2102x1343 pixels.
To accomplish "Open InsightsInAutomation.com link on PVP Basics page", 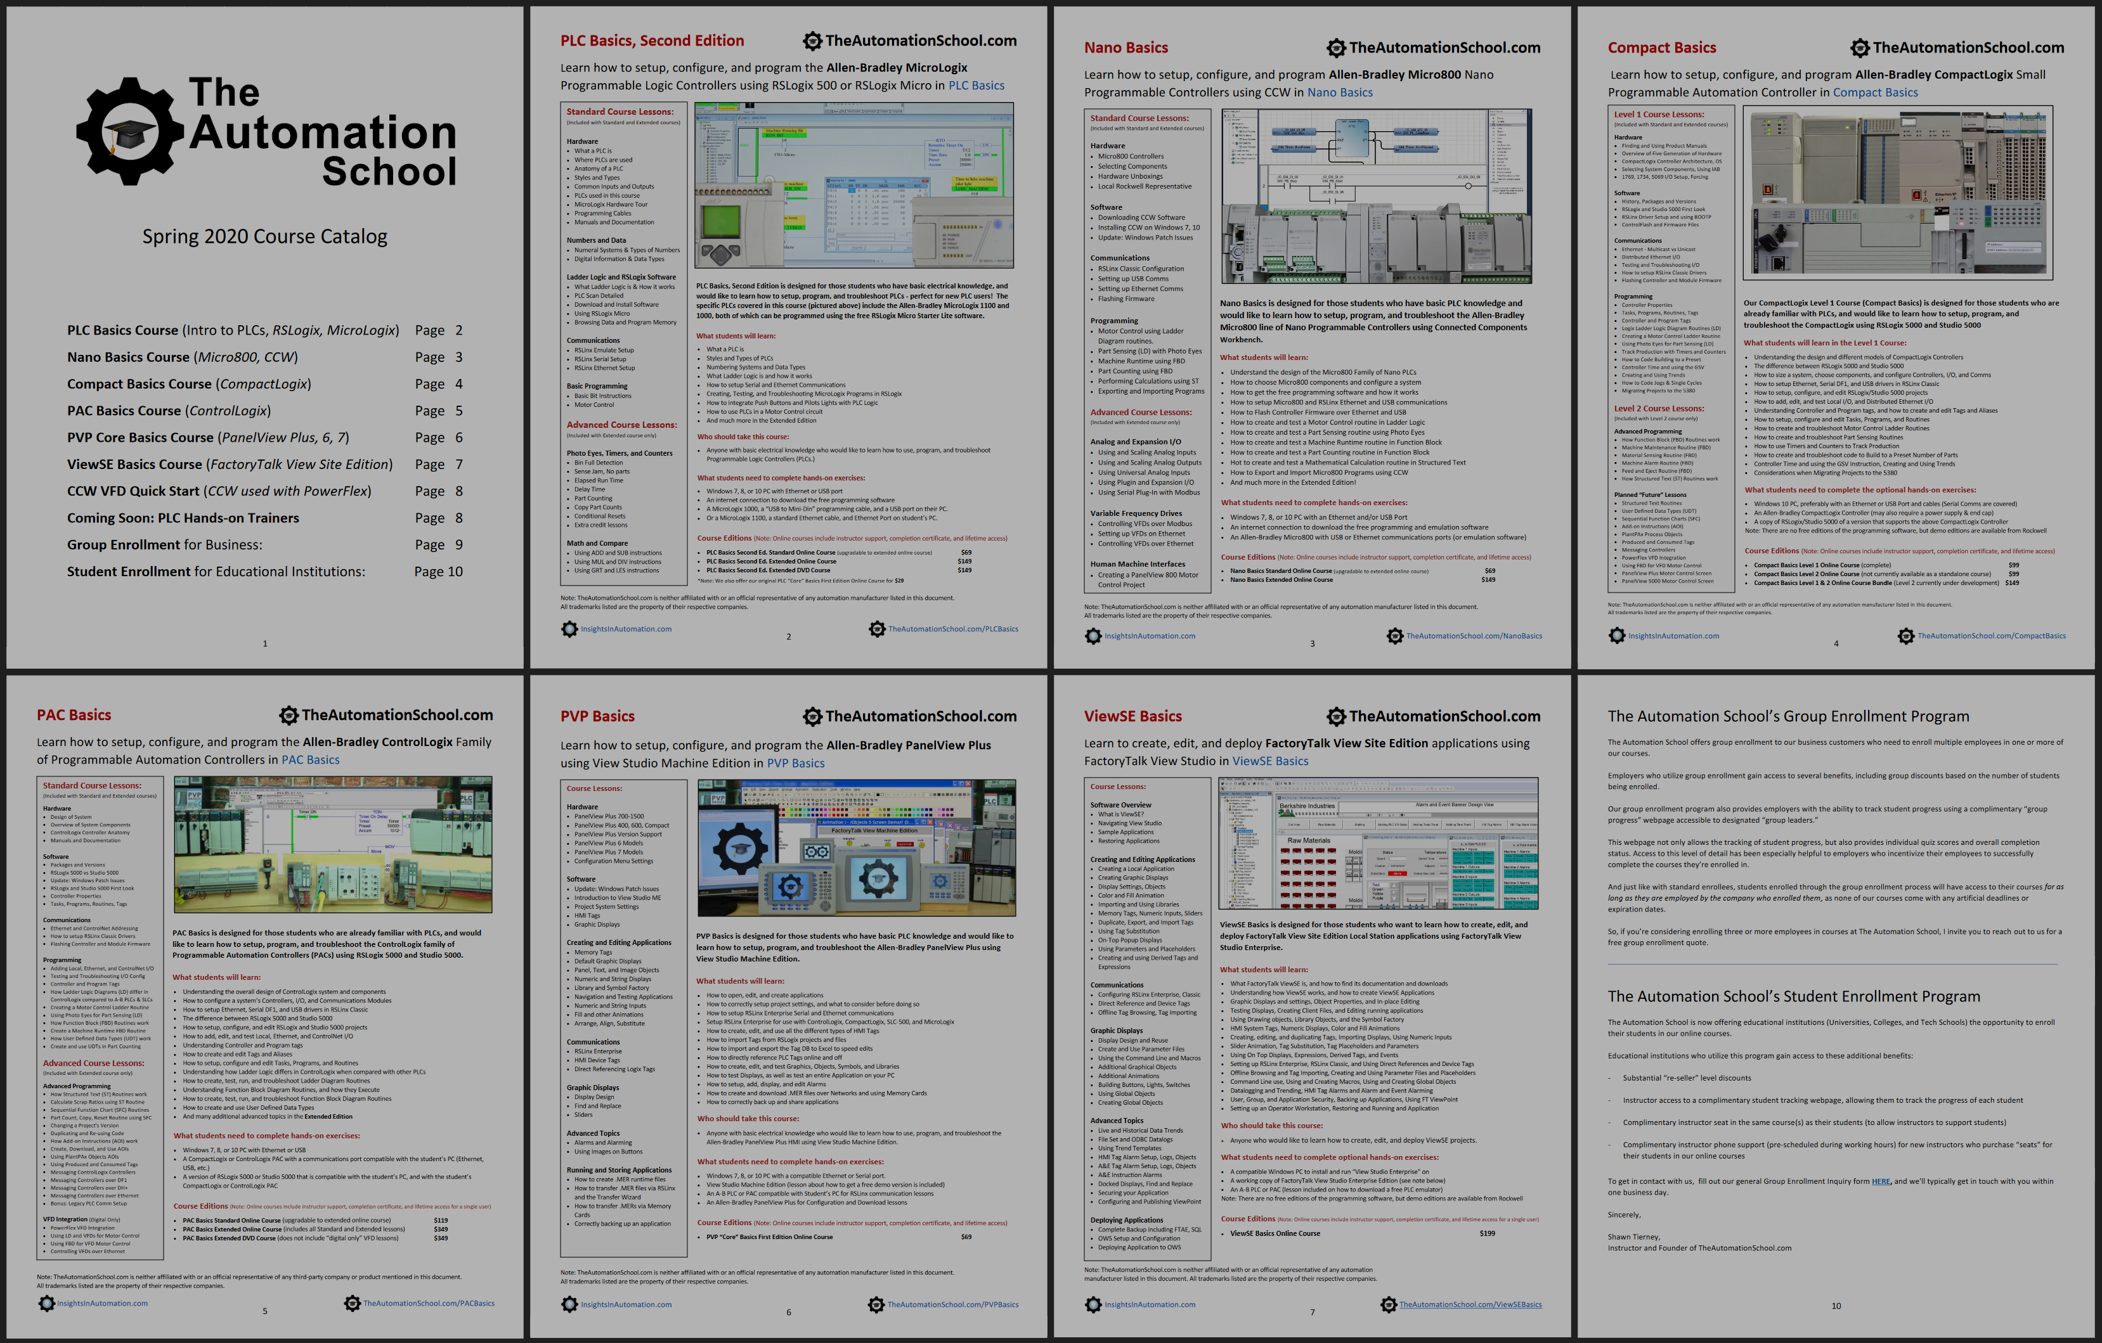I will click(626, 1304).
